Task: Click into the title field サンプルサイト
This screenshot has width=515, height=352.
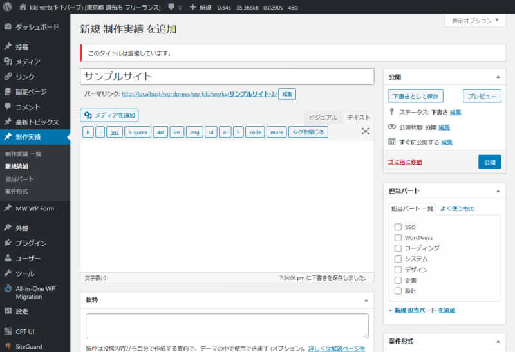Action: pyautogui.click(x=227, y=76)
